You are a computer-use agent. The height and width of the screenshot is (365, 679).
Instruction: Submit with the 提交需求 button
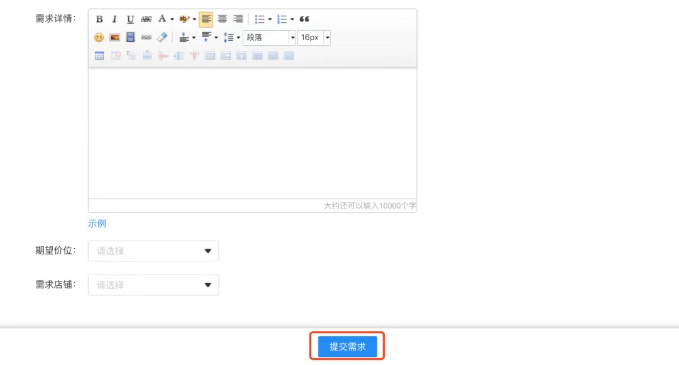[347, 346]
